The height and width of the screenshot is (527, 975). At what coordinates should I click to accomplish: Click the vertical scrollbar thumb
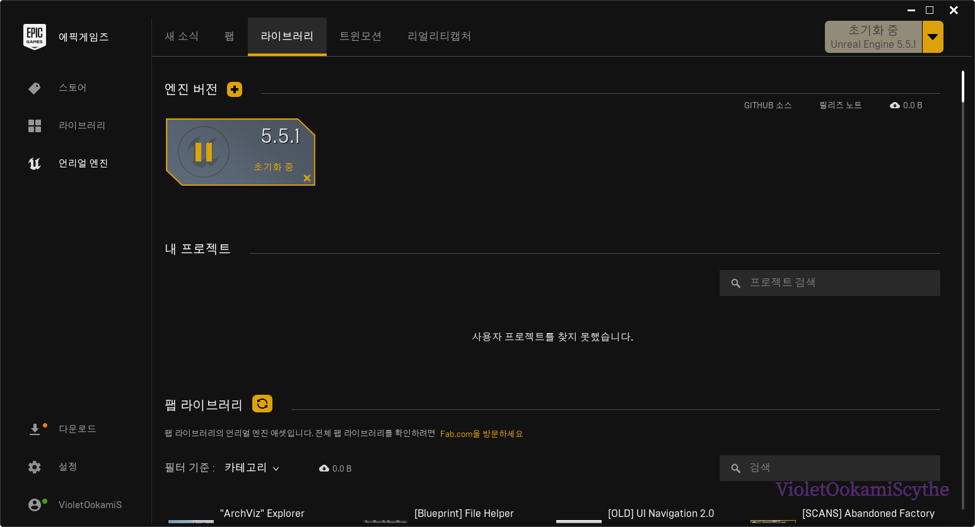[x=963, y=86]
